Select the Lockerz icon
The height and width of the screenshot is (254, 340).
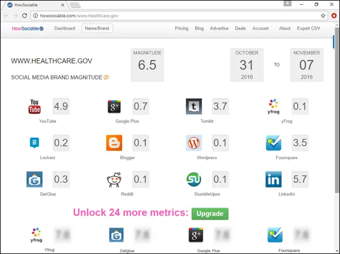(x=35, y=143)
